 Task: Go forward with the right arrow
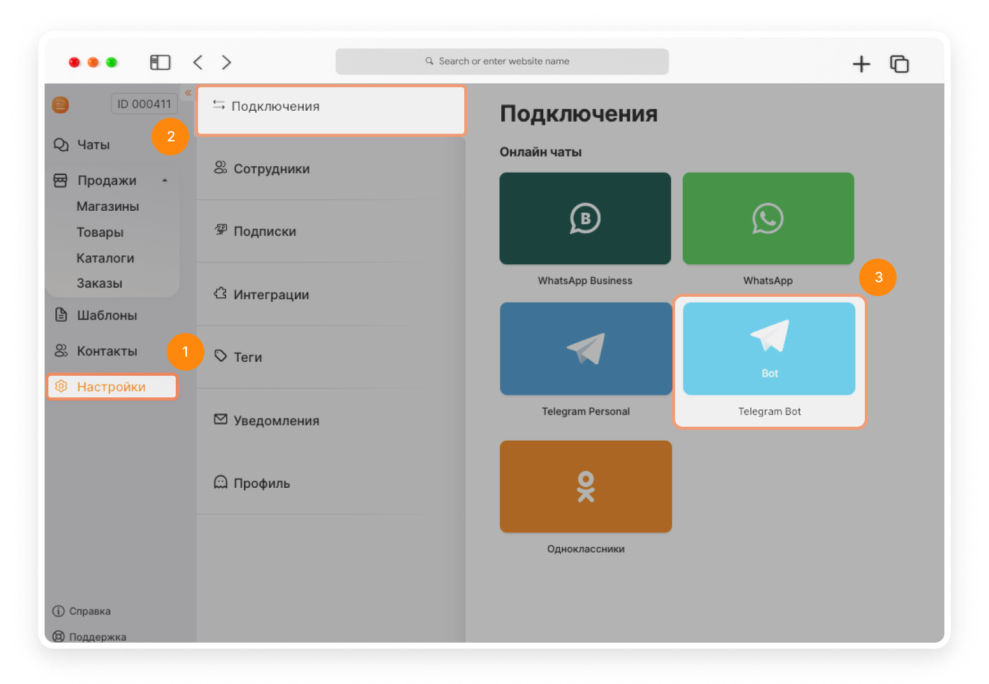click(227, 62)
